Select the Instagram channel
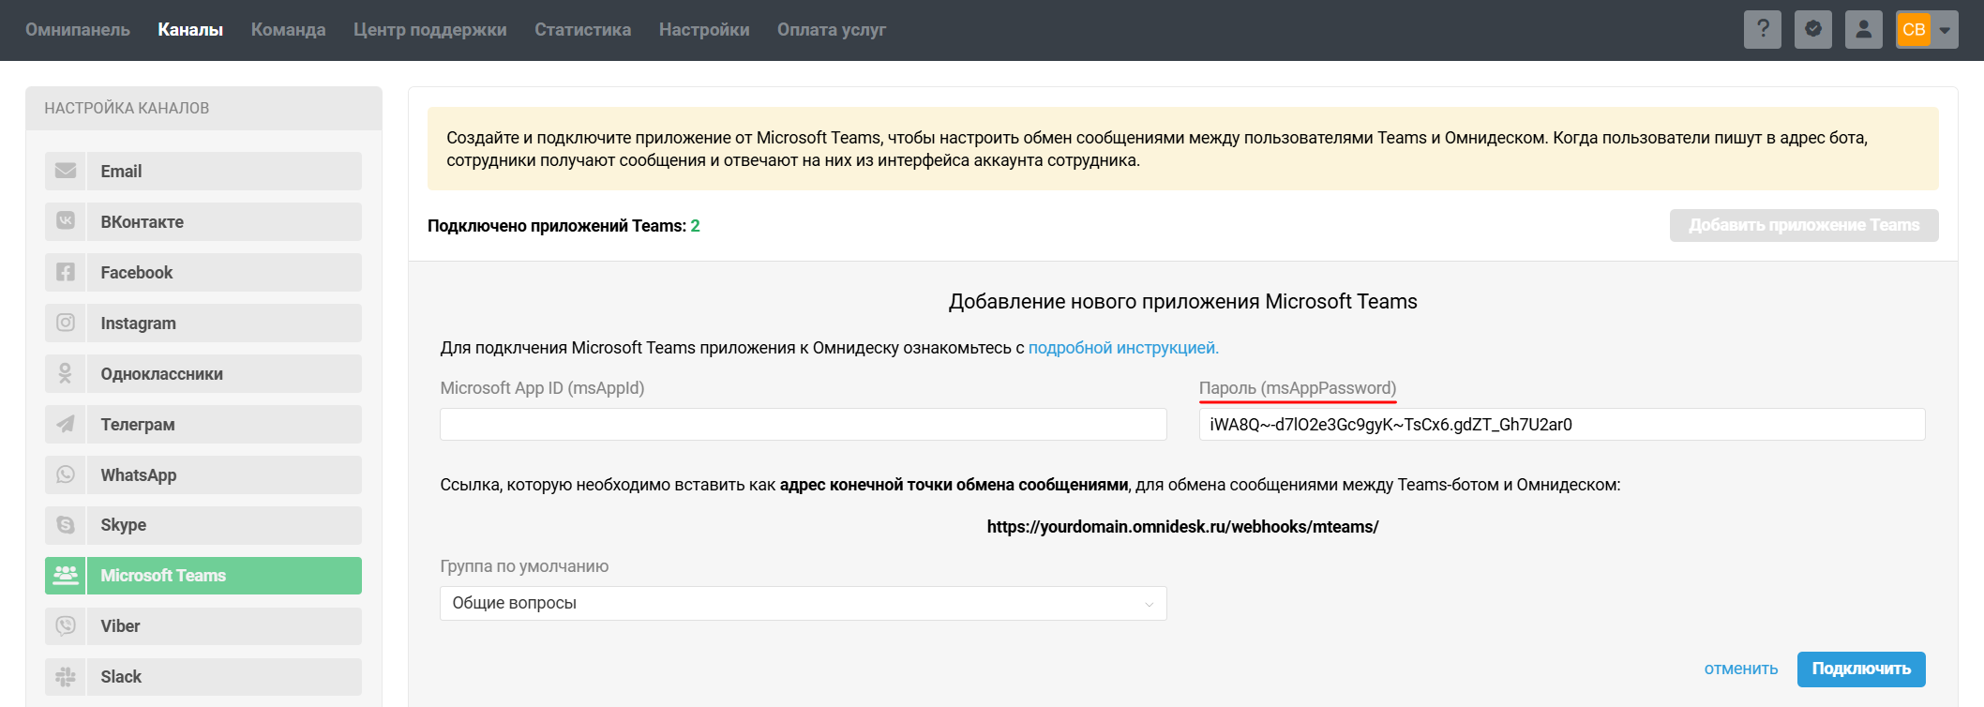 [x=203, y=323]
